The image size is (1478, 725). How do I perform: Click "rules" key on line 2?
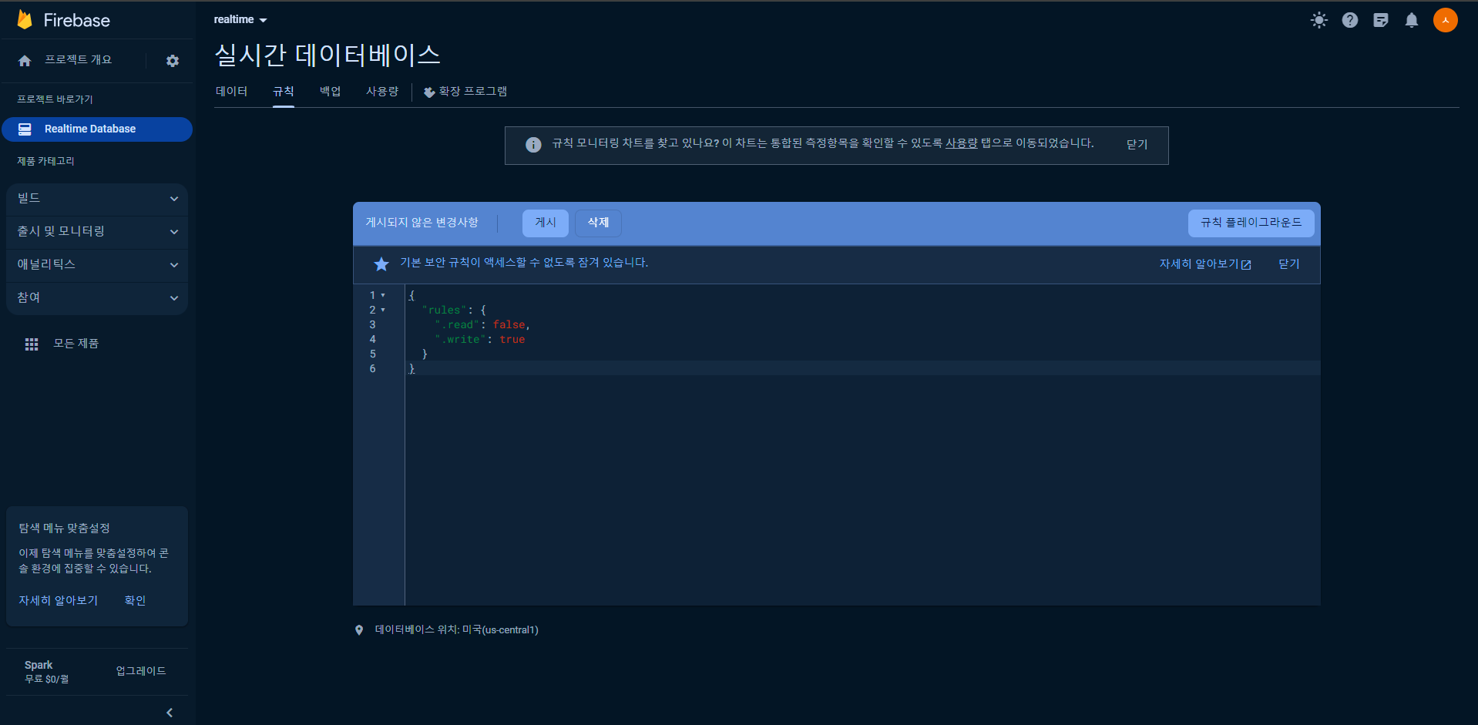(445, 310)
